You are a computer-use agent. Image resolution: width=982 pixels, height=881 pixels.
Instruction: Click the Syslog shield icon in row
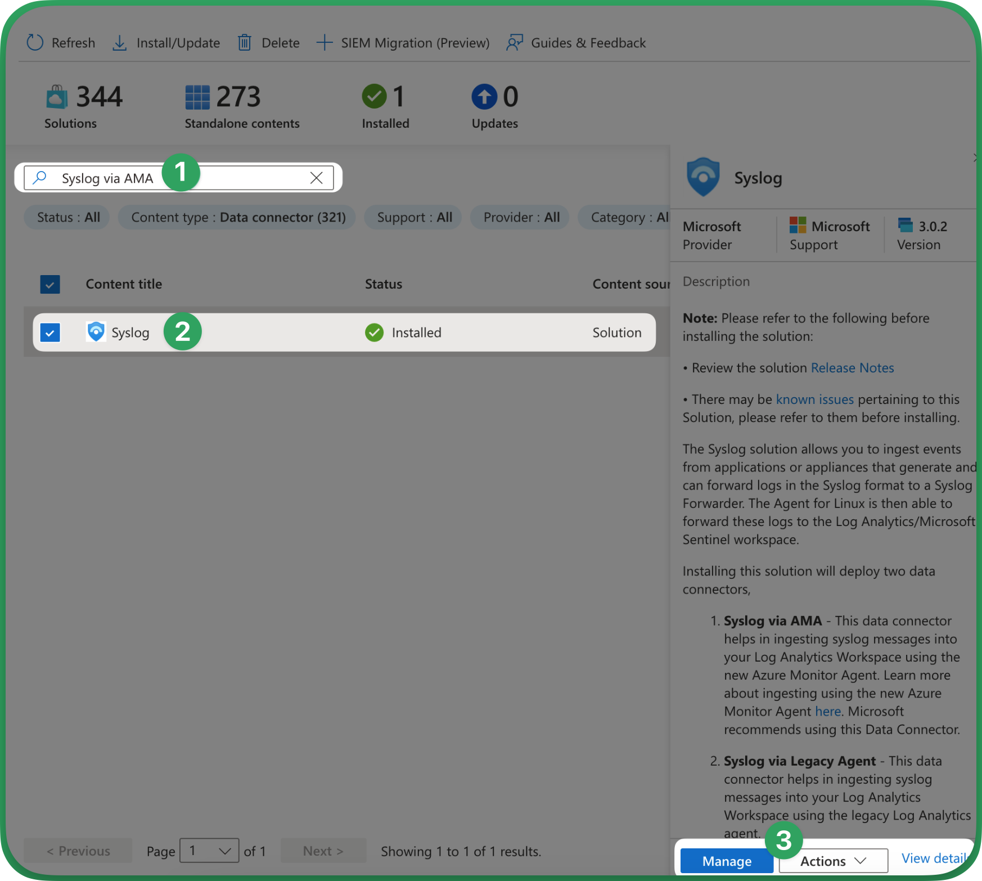tap(96, 332)
